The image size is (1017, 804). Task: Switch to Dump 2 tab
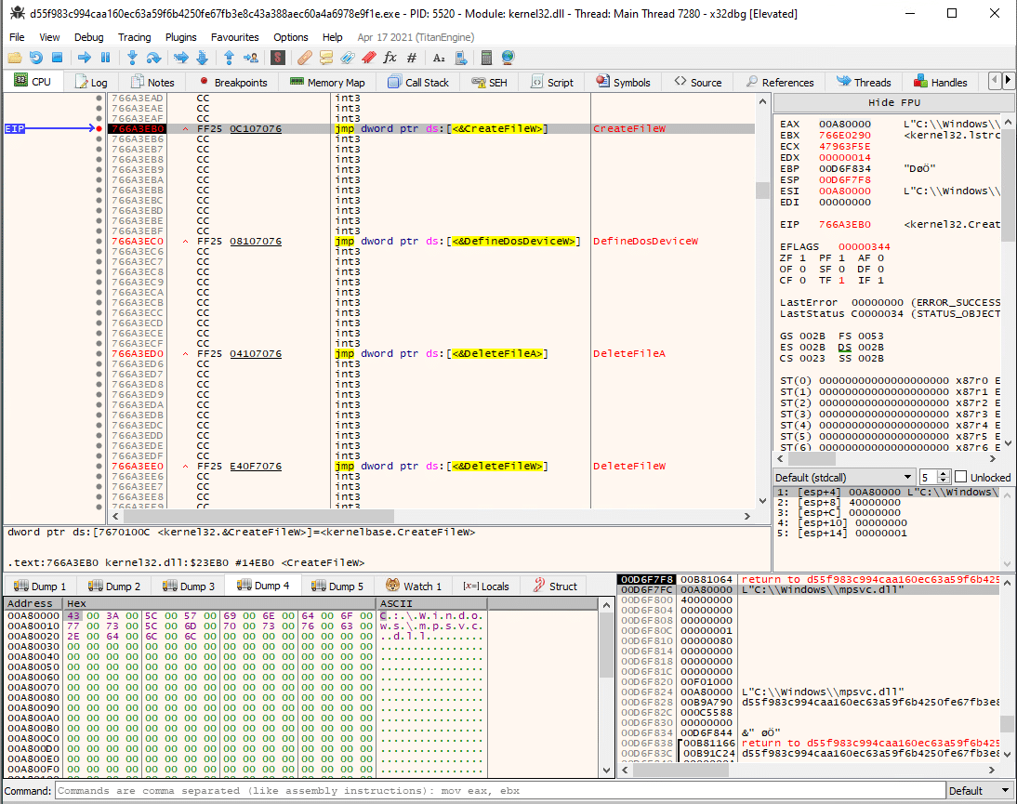[x=114, y=587]
